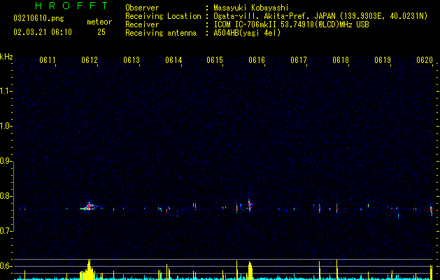Click the 0613 time marker

pos(132,60)
